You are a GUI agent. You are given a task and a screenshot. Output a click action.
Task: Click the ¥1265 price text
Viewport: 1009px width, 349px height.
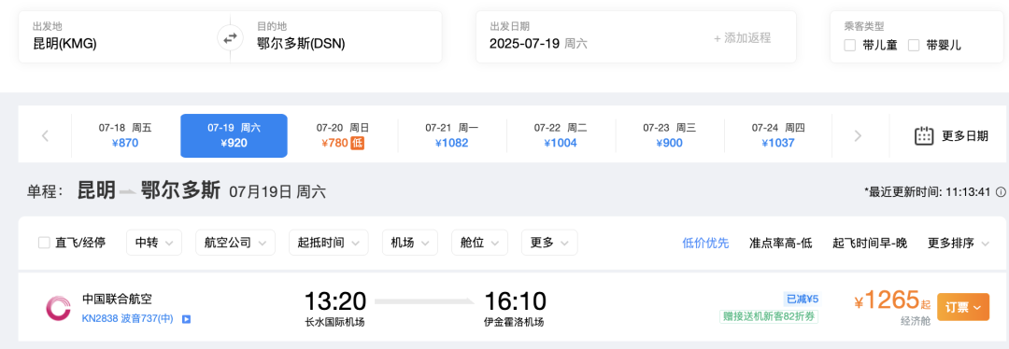(x=886, y=300)
